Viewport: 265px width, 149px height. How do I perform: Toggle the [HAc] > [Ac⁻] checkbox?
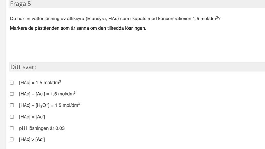[x=12, y=139]
